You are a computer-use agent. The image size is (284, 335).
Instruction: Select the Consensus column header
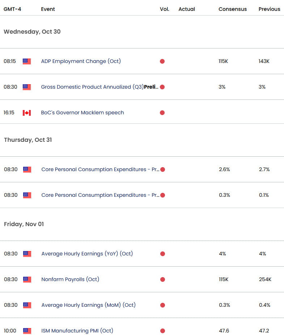click(x=233, y=9)
